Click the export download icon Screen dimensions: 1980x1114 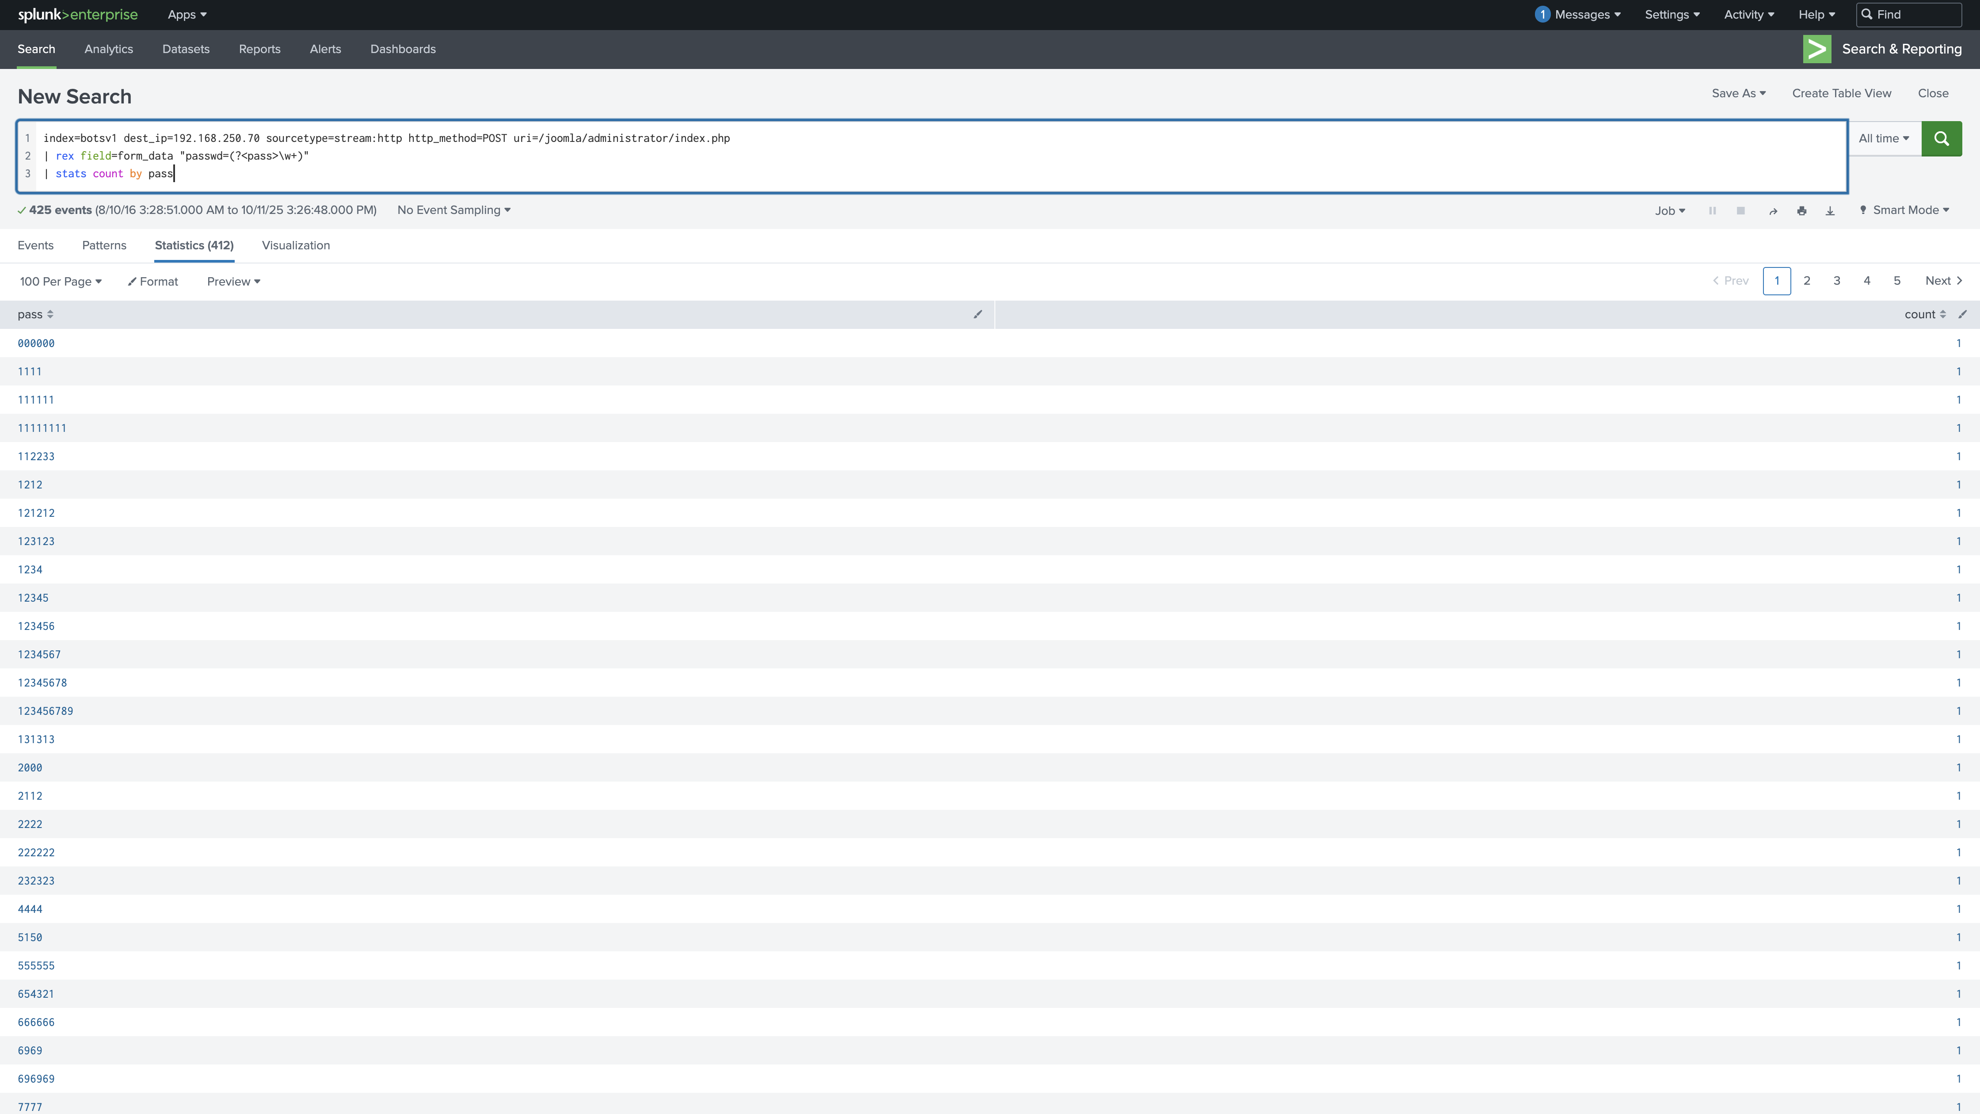click(1829, 211)
